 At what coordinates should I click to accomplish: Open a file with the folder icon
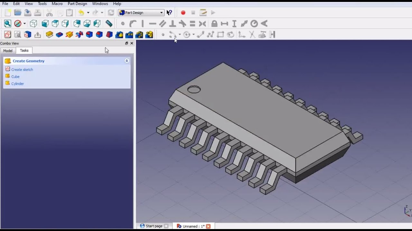(18, 13)
